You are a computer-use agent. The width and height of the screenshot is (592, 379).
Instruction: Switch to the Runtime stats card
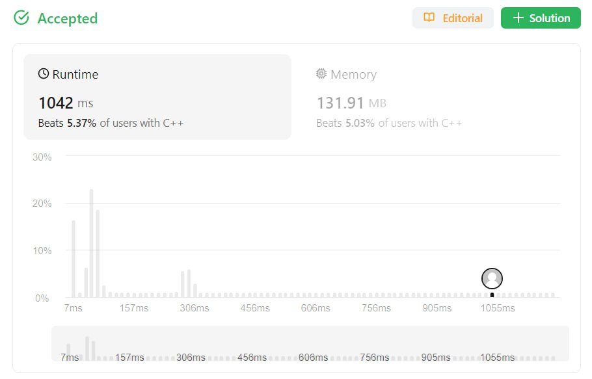(157, 96)
